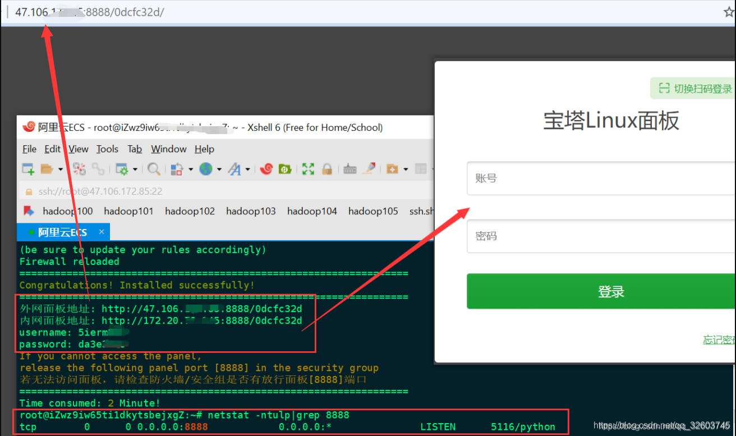736x436 pixels.
Task: Click the Find magnifier icon in Xshell
Action: 154,168
